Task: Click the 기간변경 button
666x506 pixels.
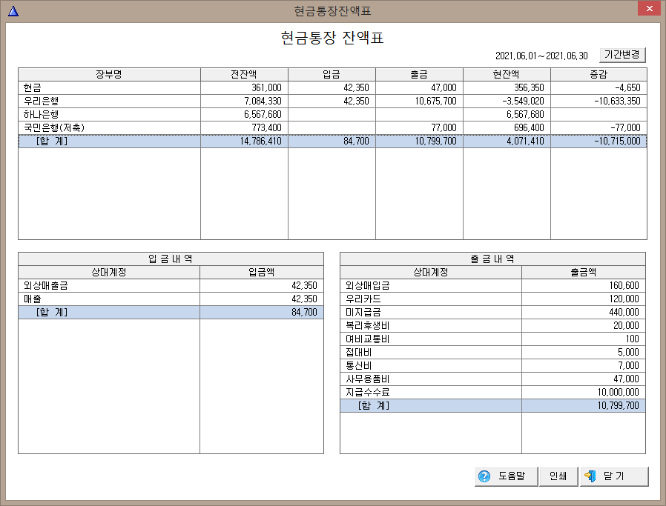Action: [622, 55]
